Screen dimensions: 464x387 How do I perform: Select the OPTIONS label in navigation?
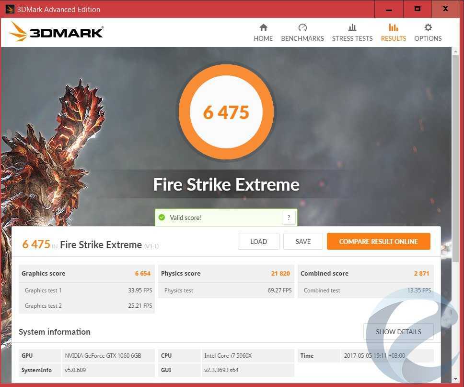coord(428,38)
